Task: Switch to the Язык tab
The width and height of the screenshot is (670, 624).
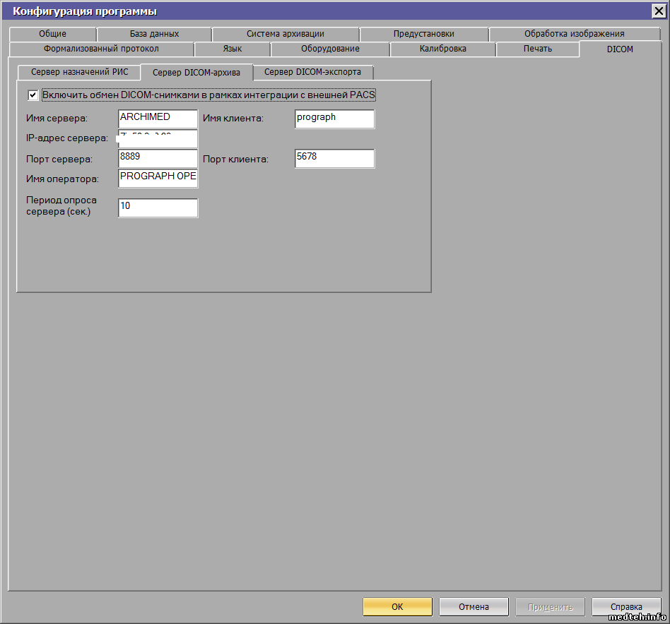Action: point(232,49)
